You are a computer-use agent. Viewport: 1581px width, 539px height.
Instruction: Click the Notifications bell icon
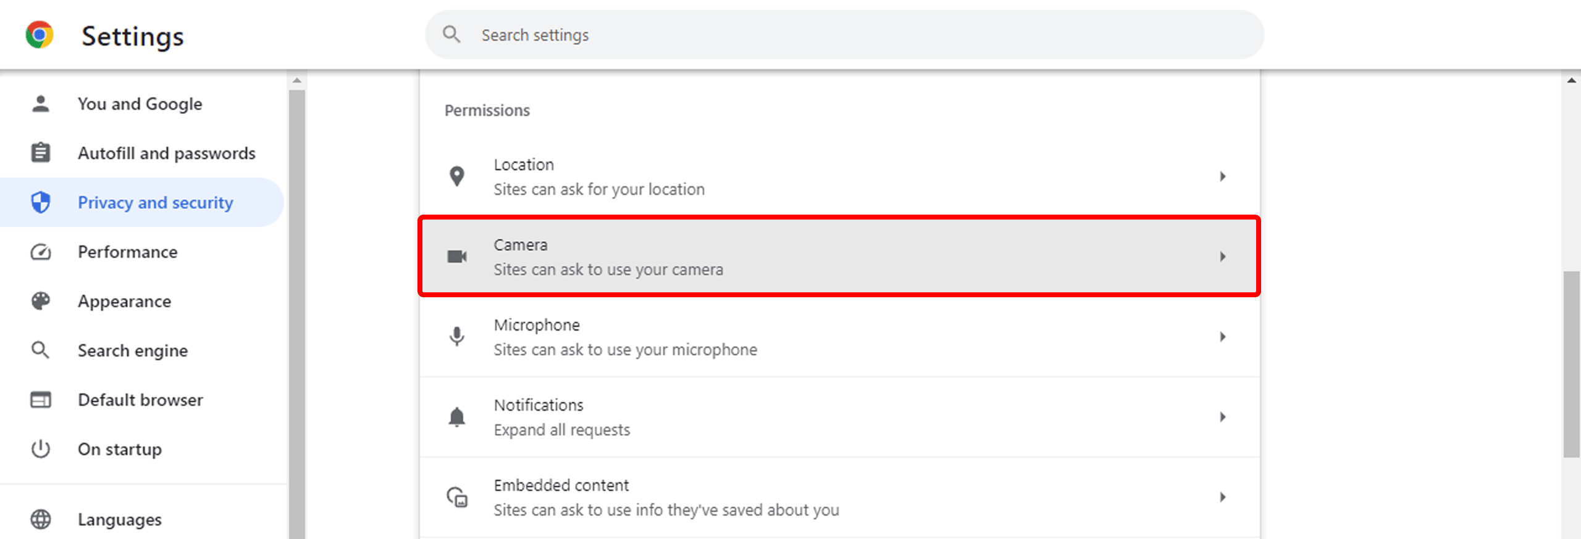[457, 417]
